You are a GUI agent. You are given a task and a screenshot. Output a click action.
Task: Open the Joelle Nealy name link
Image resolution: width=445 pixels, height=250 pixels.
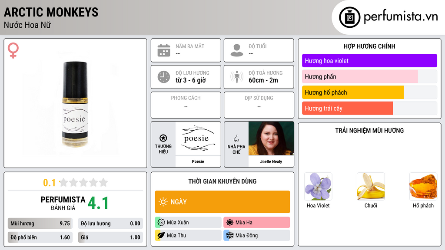coord(271,161)
